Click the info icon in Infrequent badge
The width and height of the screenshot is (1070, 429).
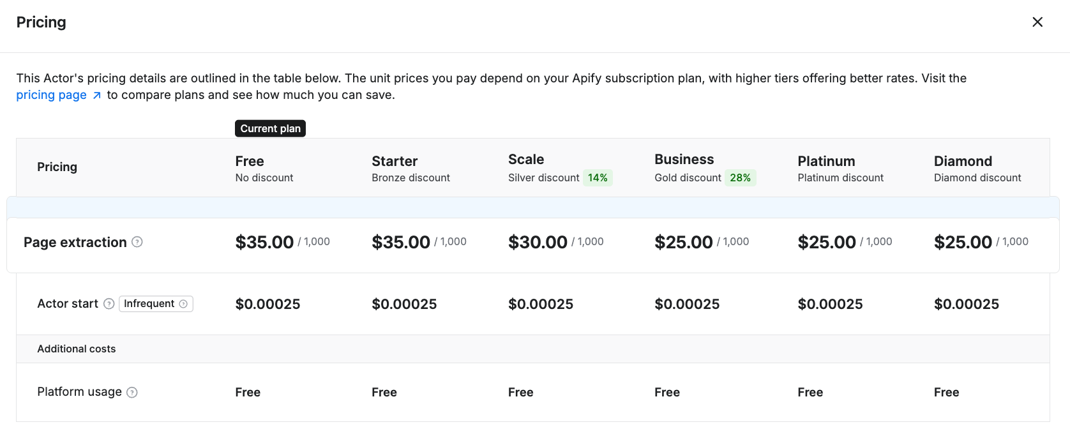183,304
